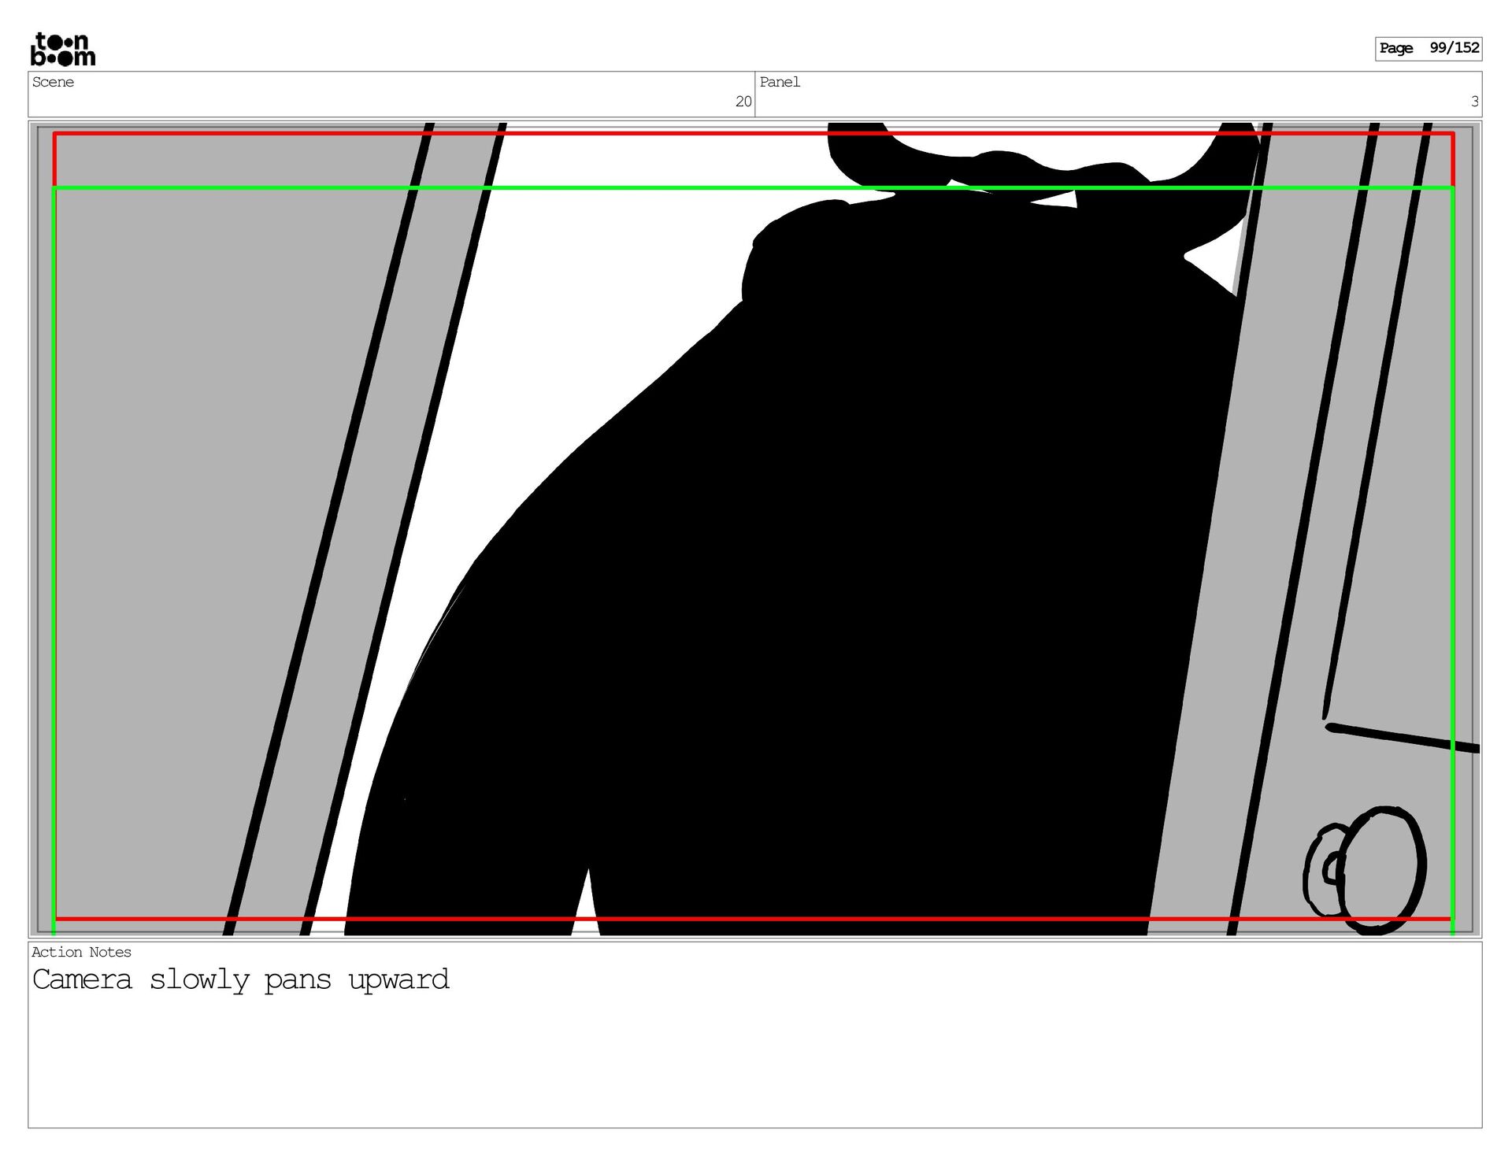Click the green camera frame's top edge
Screen dimensions: 1512x1170
coord(630,188)
